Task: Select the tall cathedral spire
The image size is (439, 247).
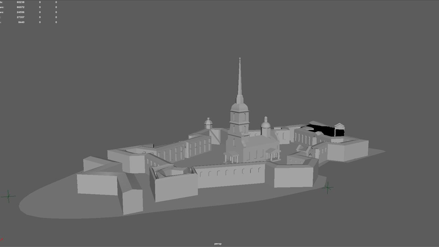Action: pyautogui.click(x=240, y=82)
